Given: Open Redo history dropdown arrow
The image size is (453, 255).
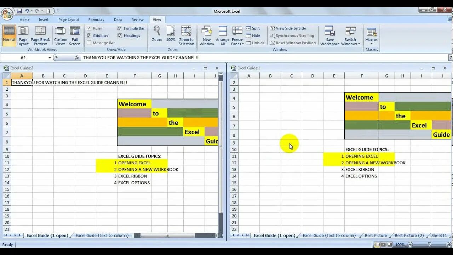Looking at the screenshot, I should (x=42, y=11).
